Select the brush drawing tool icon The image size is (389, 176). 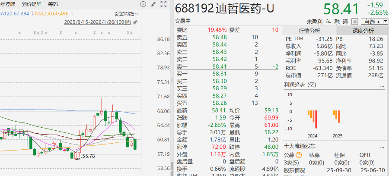(x=154, y=4)
